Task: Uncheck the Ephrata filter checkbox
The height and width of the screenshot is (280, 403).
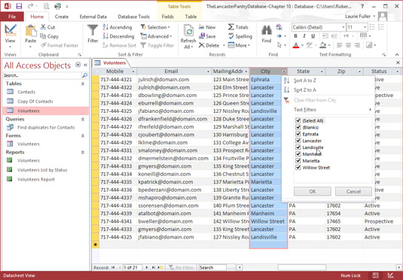Action: tap(298, 134)
